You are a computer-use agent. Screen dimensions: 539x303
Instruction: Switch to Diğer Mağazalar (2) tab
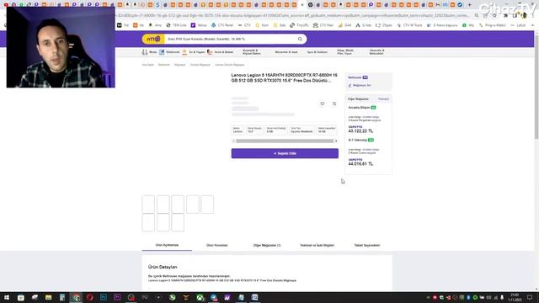tap(267, 245)
